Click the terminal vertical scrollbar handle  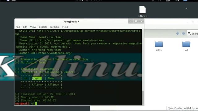[x=143, y=98]
